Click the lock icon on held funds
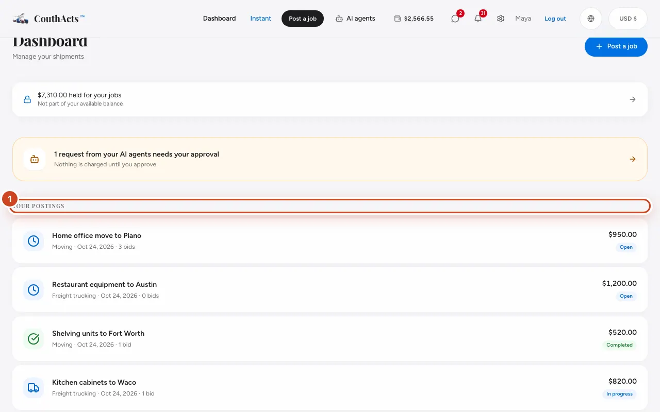The image size is (660, 412). coord(27,99)
